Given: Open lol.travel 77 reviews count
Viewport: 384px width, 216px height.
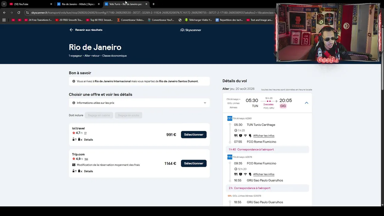Looking at the screenshot, I should (x=85, y=133).
